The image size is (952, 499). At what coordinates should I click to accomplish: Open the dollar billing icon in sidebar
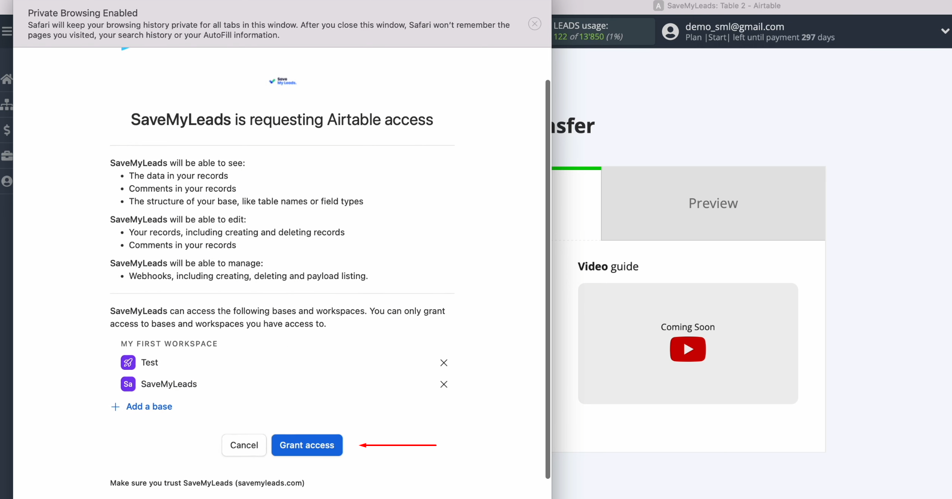(7, 130)
